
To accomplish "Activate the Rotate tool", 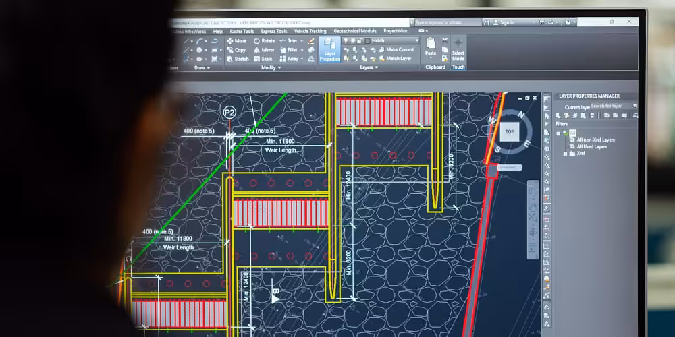I will point(264,41).
